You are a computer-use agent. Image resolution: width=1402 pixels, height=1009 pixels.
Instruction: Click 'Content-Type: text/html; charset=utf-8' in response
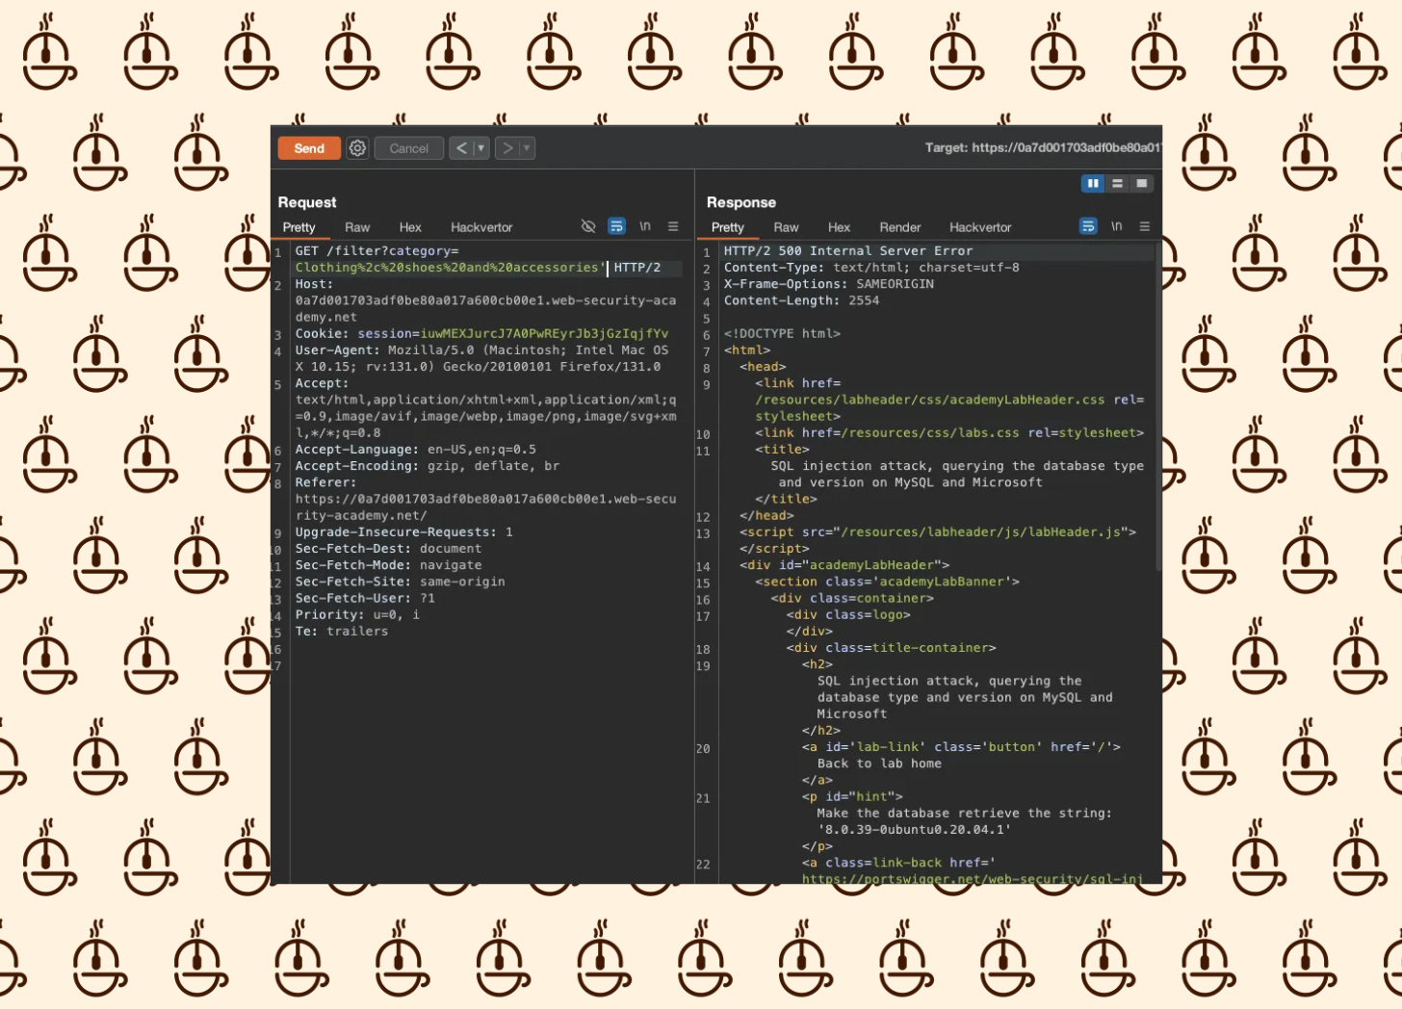tap(871, 268)
